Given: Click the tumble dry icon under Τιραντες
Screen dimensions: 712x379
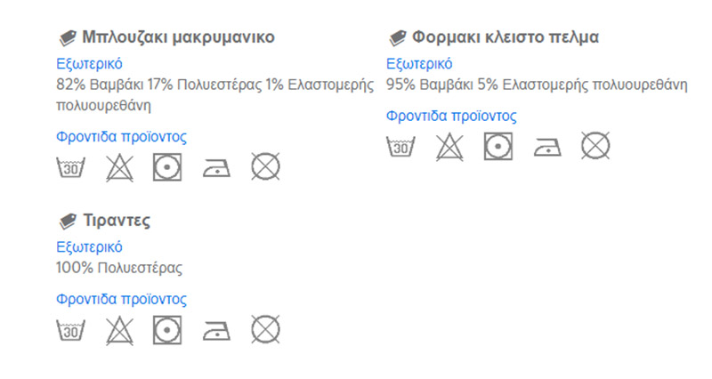Looking at the screenshot, I should coord(167,330).
